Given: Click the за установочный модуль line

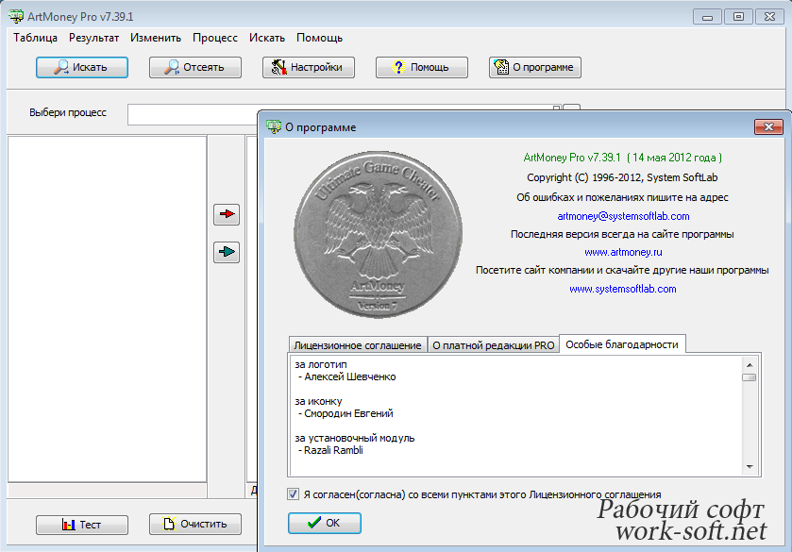Looking at the screenshot, I should (x=355, y=438).
